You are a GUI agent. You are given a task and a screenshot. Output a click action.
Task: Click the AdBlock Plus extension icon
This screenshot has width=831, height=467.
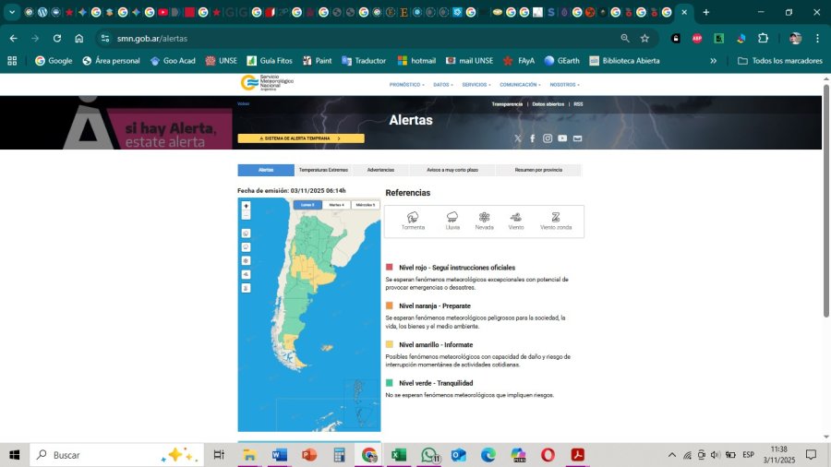point(697,38)
